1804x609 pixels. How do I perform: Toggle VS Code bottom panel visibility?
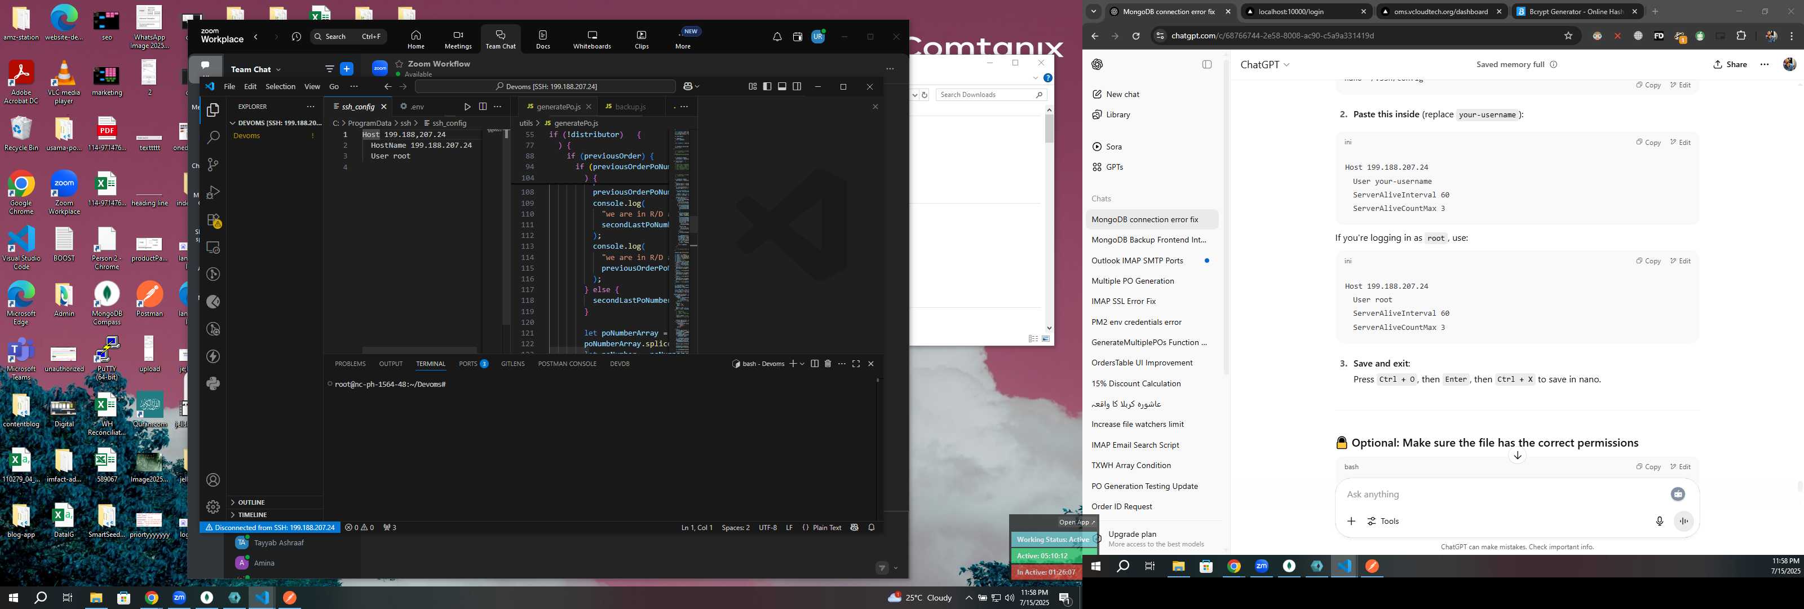(782, 86)
